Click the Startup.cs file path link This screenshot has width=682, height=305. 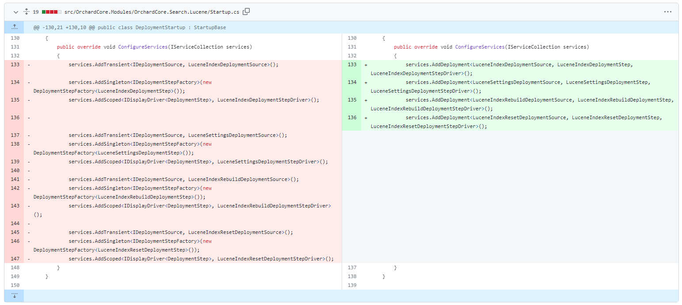pyautogui.click(x=152, y=12)
